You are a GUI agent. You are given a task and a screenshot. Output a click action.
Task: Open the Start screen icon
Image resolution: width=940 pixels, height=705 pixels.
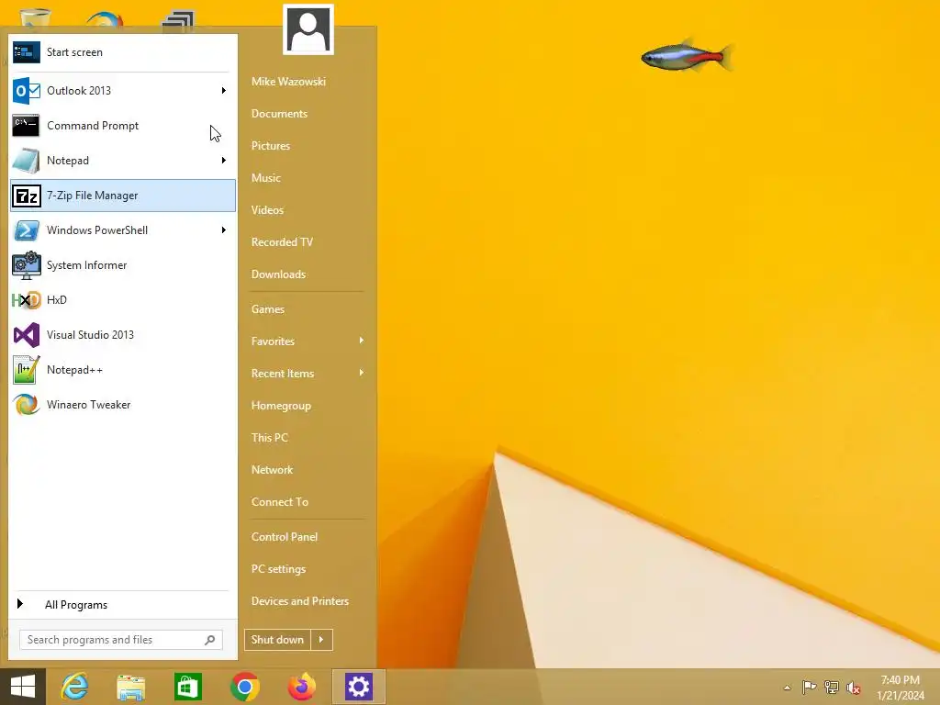coord(27,52)
